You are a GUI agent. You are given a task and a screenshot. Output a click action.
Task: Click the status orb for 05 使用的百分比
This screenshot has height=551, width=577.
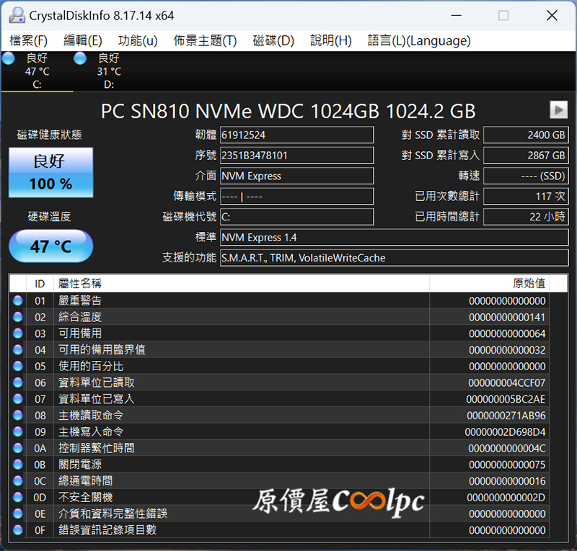coord(17,366)
